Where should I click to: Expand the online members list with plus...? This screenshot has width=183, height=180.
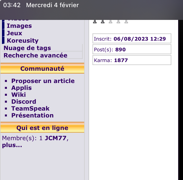(x=12, y=146)
